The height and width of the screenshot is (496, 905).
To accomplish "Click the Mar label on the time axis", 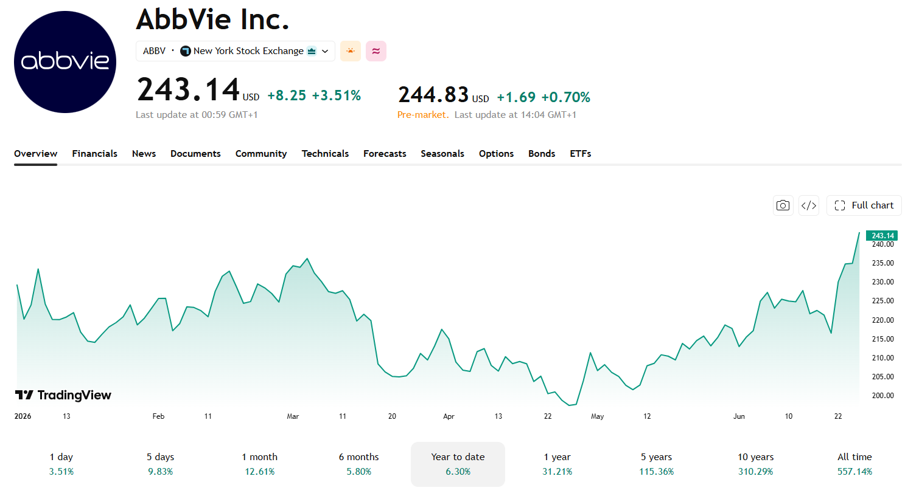I will [x=293, y=416].
